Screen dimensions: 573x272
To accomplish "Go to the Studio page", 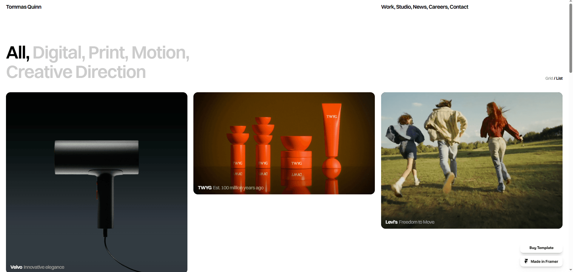I will coord(404,7).
